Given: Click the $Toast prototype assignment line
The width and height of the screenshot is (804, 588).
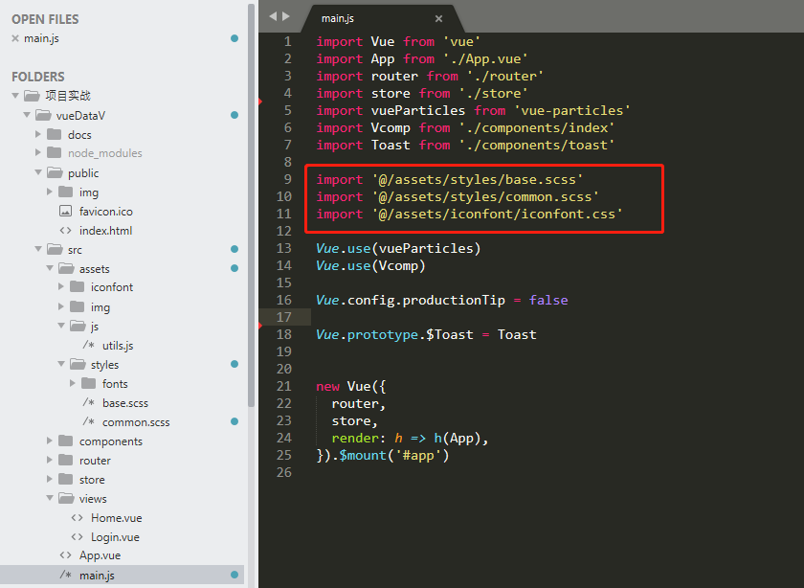Looking at the screenshot, I should point(426,334).
